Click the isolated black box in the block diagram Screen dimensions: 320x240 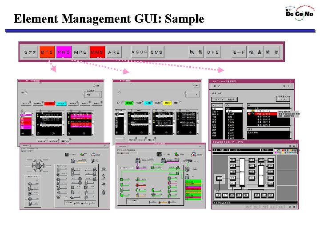[219, 178]
